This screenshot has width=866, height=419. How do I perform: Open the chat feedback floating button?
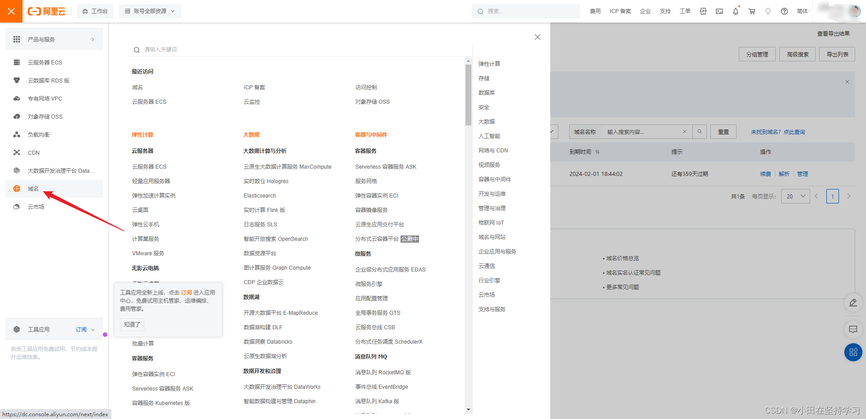pos(853,329)
